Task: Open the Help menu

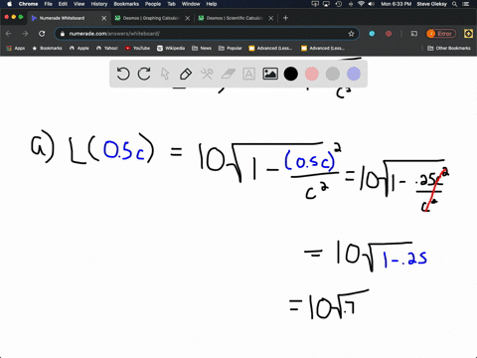Action: pyautogui.click(x=212, y=4)
